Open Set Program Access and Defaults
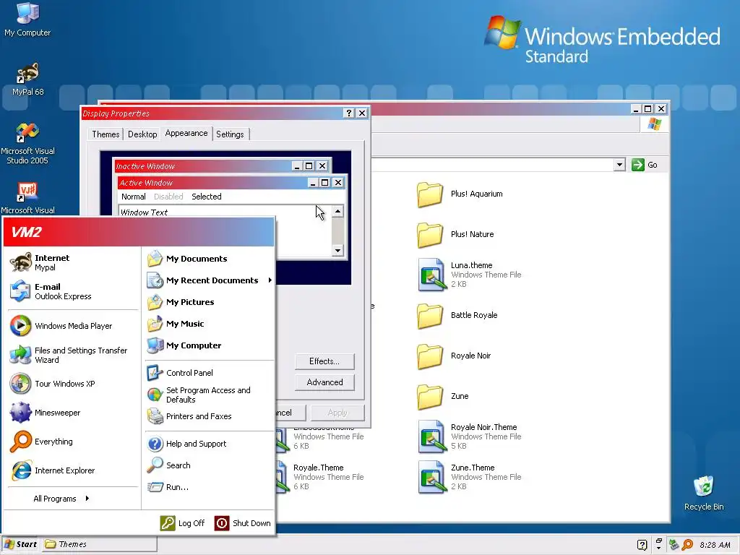Viewport: 740px width, 555px height. click(x=209, y=395)
